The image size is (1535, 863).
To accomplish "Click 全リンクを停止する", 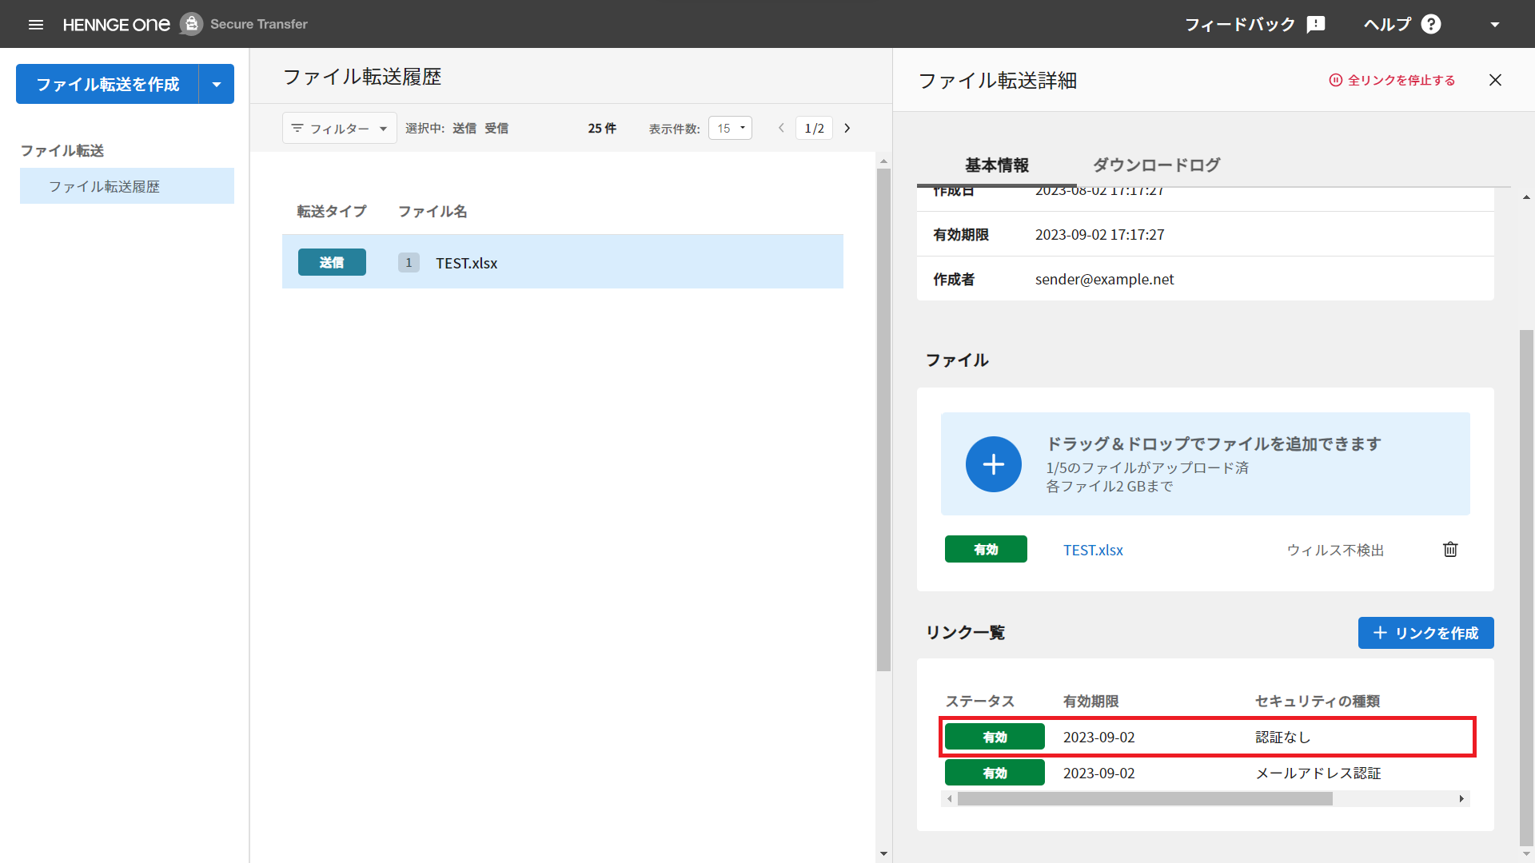I will pos(1392,80).
